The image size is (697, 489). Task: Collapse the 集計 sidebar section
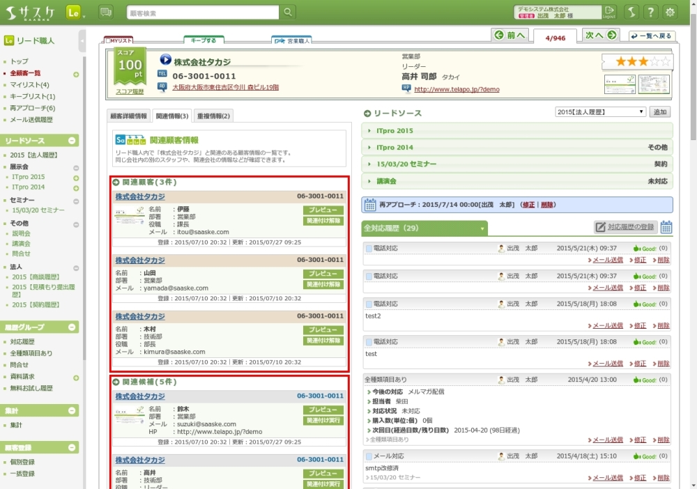(x=73, y=411)
